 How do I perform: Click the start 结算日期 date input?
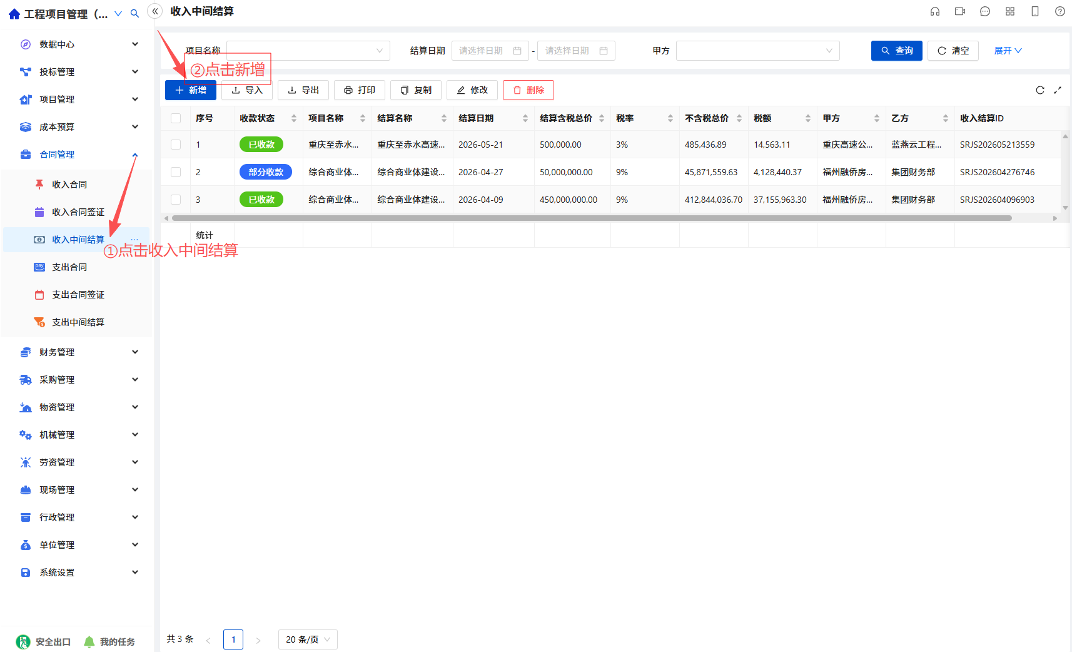(490, 51)
